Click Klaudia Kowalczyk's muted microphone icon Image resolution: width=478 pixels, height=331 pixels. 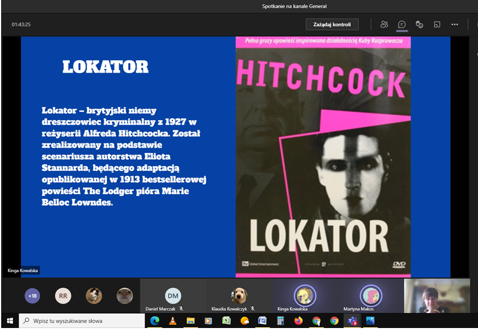click(x=252, y=309)
